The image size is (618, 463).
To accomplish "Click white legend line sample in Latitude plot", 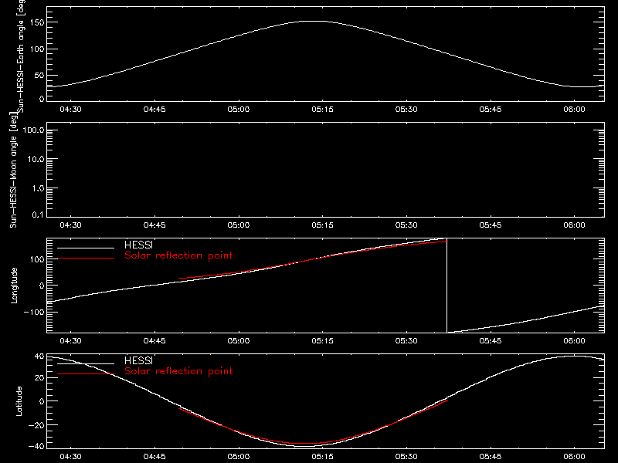I will tap(86, 363).
